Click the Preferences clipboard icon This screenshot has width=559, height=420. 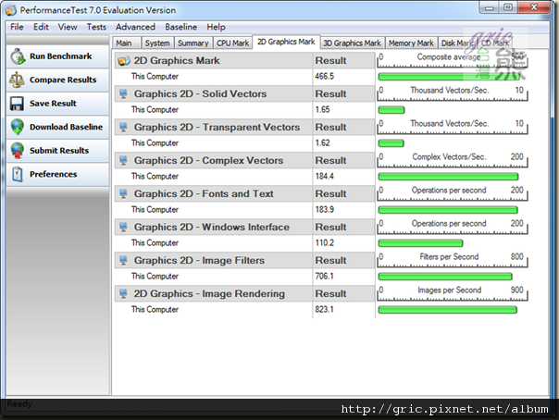[x=18, y=174]
